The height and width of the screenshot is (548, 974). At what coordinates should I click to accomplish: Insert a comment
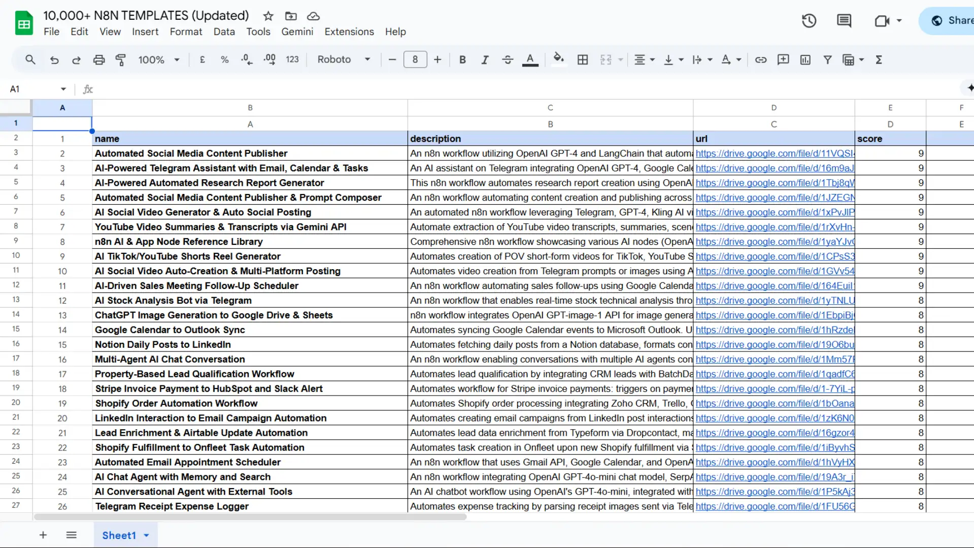(x=783, y=59)
